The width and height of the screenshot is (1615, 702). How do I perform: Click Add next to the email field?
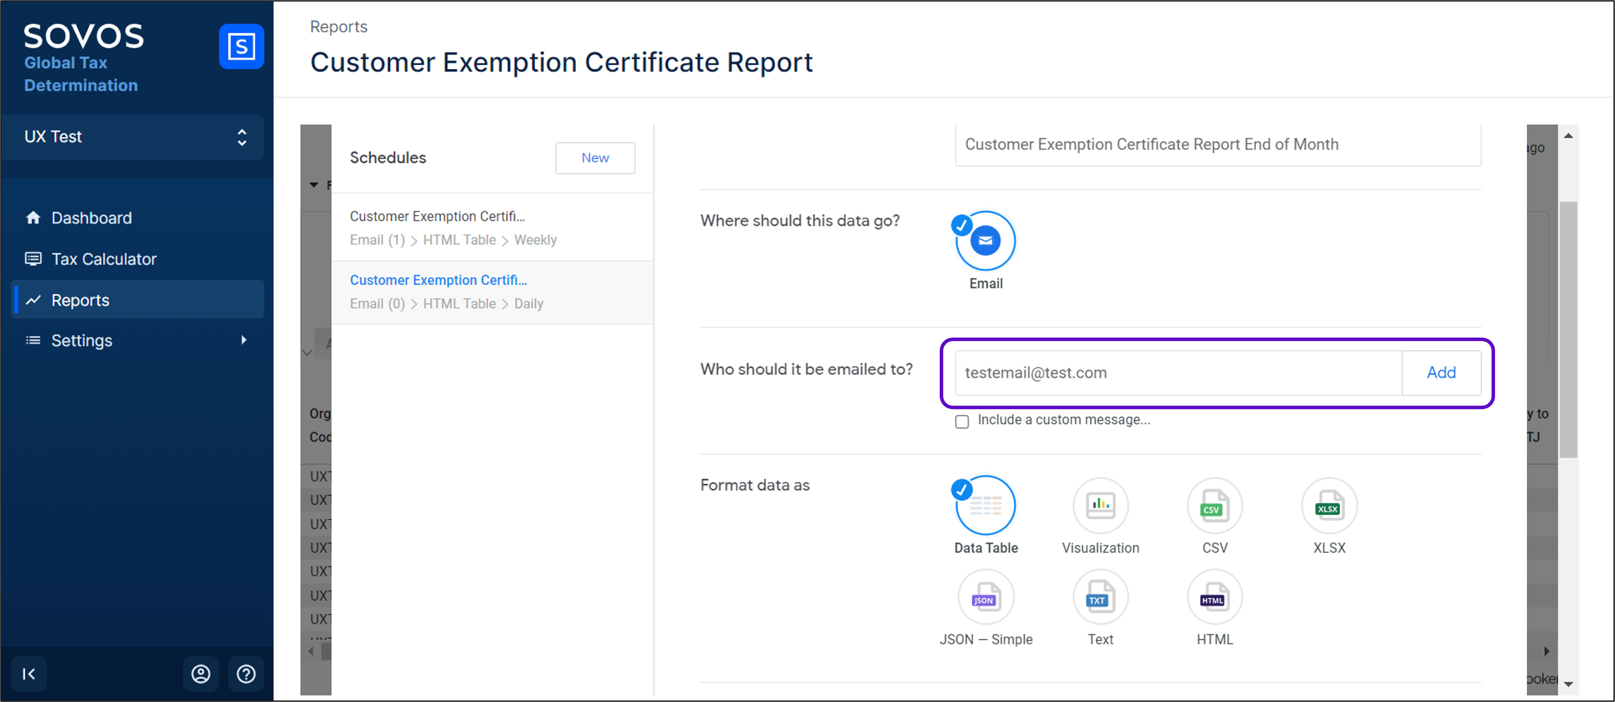1441,372
